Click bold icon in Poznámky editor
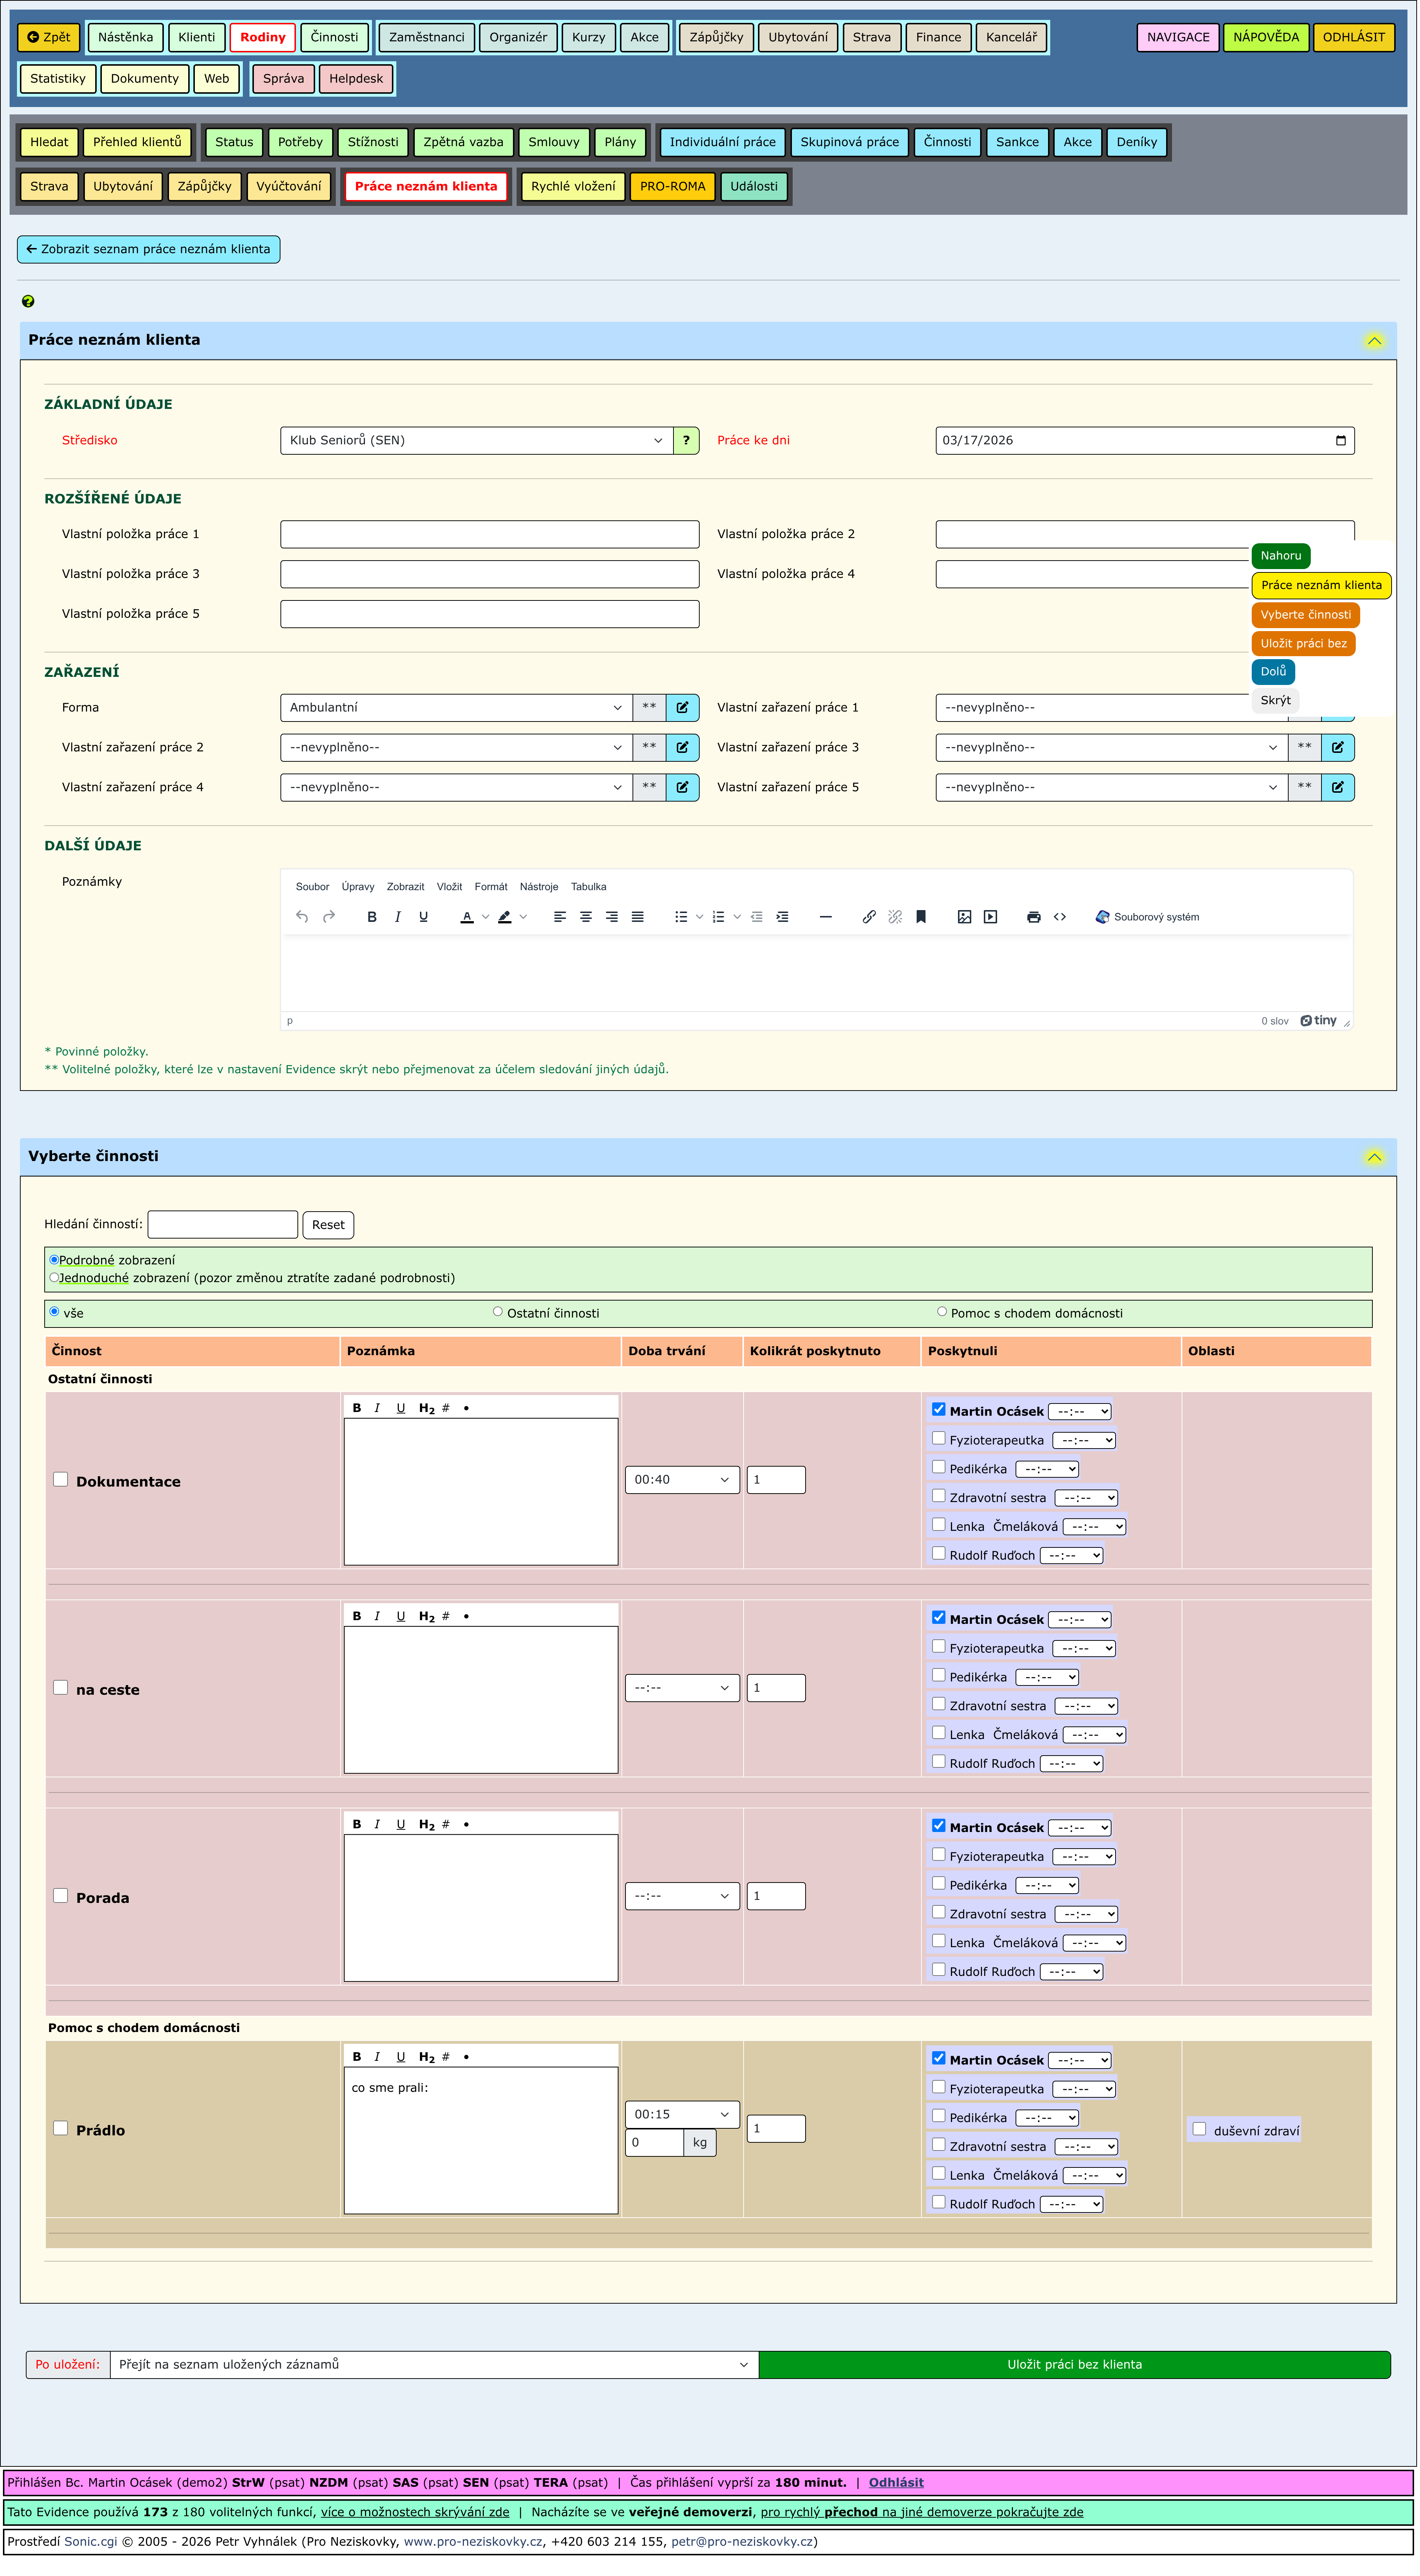The height and width of the screenshot is (2576, 1420). tap(372, 917)
